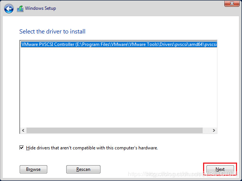Viewport: 242px width, 181px height.
Task: Click the 'Windows Setup' title text
Action: (x=40, y=8)
